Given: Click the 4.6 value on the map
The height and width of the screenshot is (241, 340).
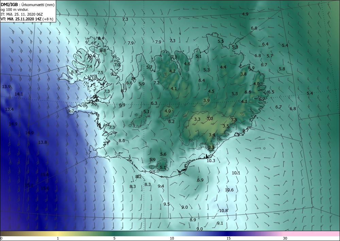Looking at the screenshot, I should pos(187,64).
